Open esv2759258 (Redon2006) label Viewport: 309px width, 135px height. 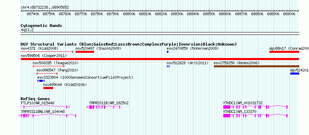tap(236, 63)
